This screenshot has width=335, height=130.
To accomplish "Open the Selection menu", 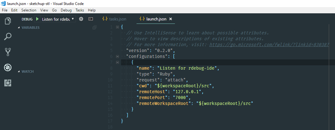I will [29, 10].
